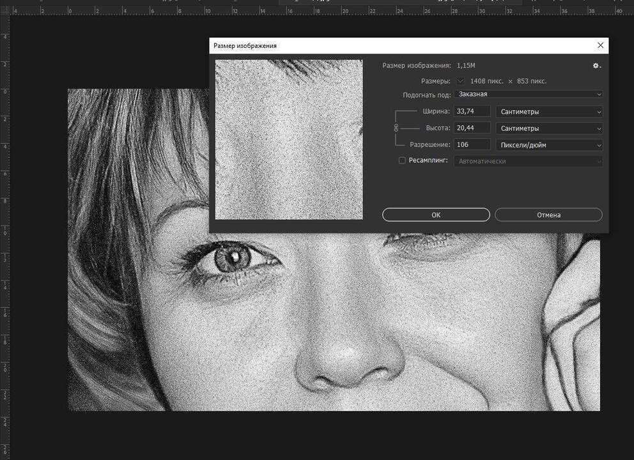Click the preview thumbnail in the dialog

point(289,139)
